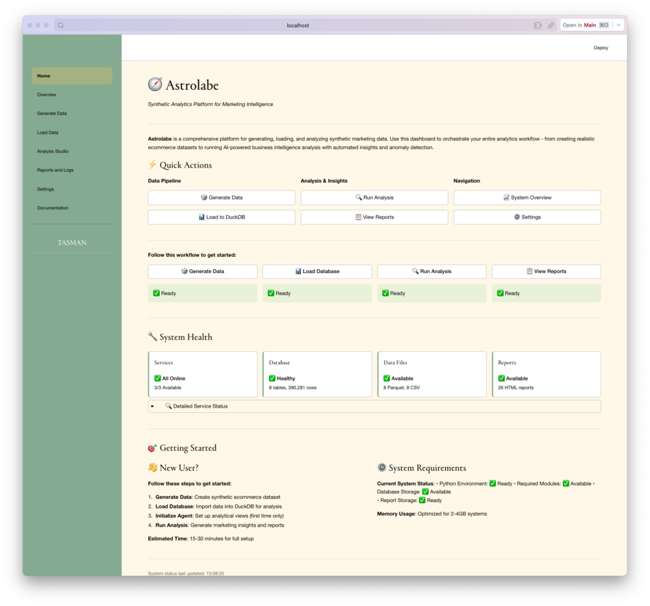Click the link icon in the browser toolbar

(x=549, y=25)
